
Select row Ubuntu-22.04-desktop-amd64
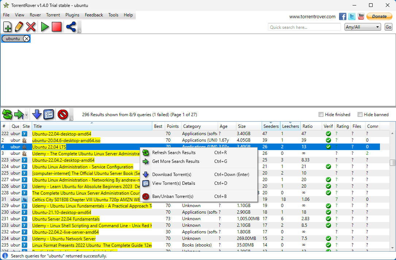(191, 134)
